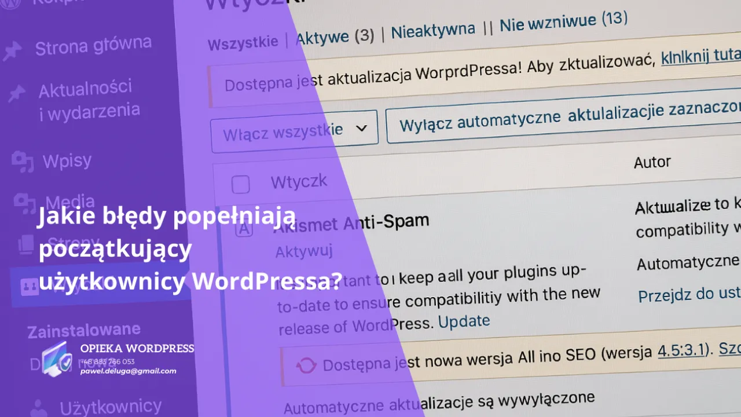Expand the chevron on the bulk action selector
Viewport: 741px width, 417px height.
tap(363, 129)
